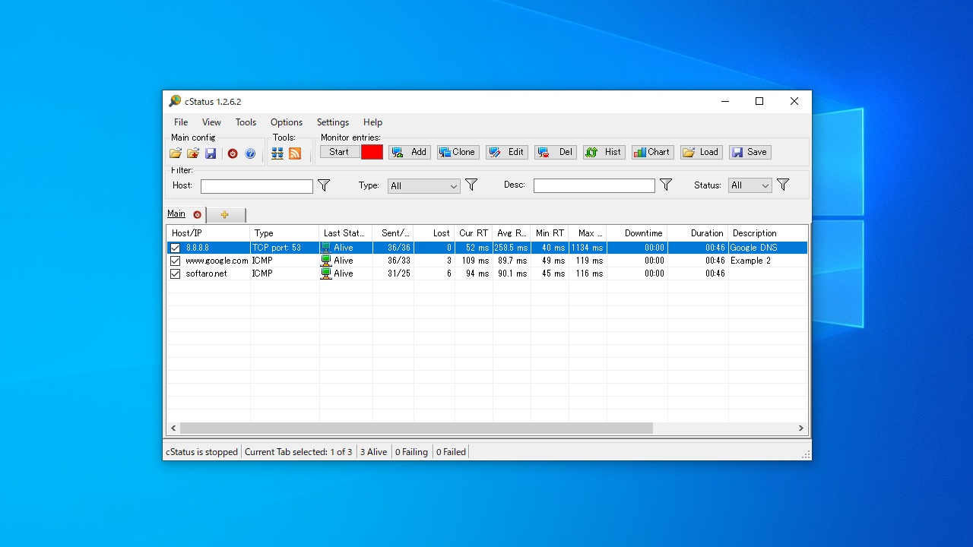Open the Settings menu

333,122
